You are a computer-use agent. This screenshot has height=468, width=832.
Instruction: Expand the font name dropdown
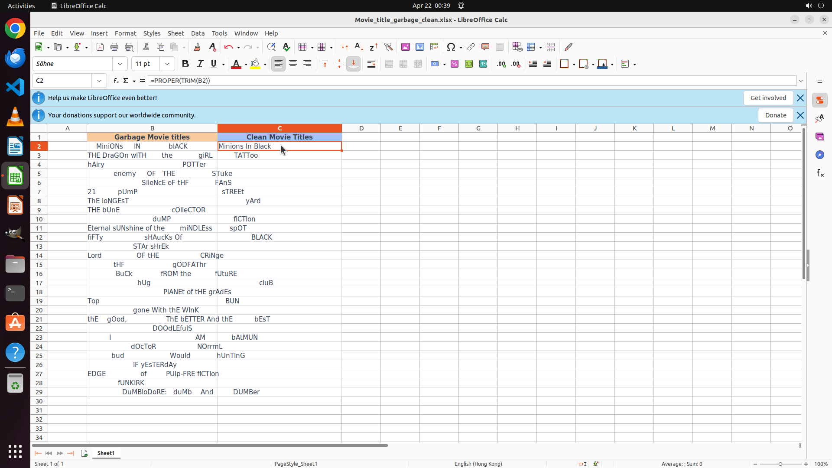pos(120,64)
